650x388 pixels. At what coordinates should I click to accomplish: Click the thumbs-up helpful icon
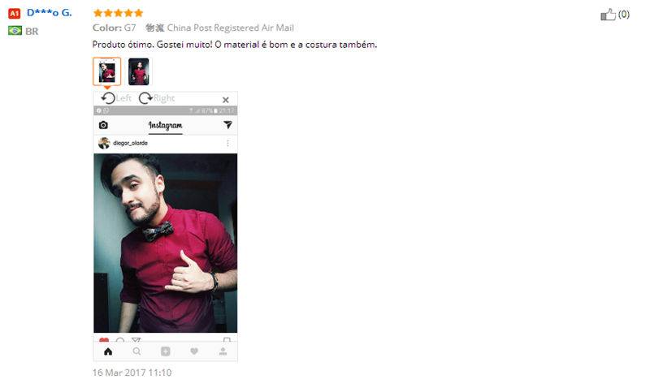click(608, 15)
